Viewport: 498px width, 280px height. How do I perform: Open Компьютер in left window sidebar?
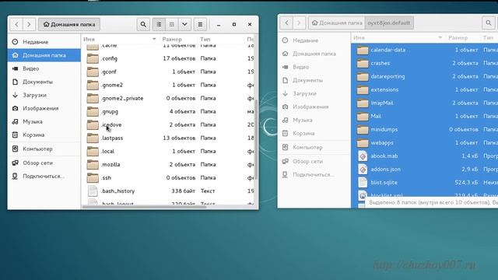click(x=44, y=149)
